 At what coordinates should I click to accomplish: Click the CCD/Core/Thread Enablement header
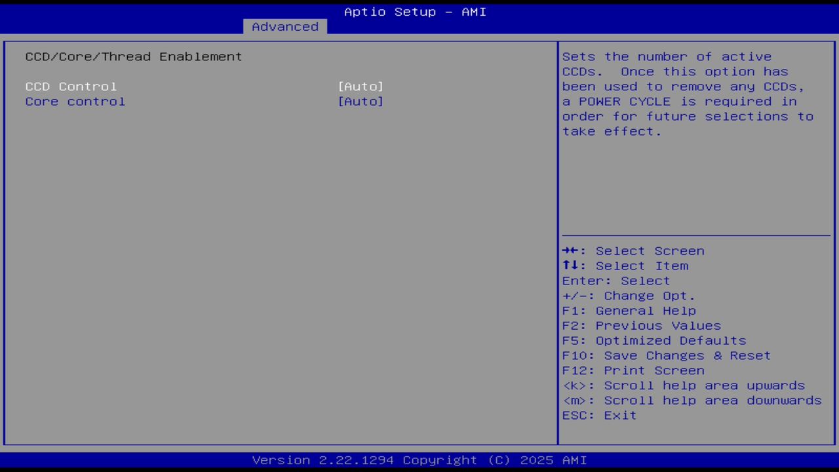pyautogui.click(x=133, y=56)
